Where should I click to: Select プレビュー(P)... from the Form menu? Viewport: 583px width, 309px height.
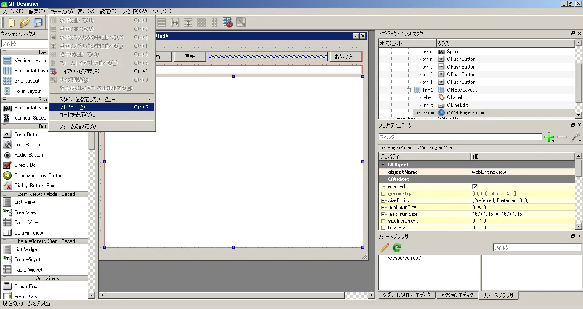[73, 107]
